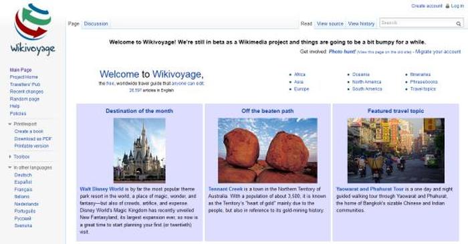This screenshot has height=244, width=468.
Task: Open the red boulders Tennant Creek photo
Action: pyautogui.click(x=267, y=150)
